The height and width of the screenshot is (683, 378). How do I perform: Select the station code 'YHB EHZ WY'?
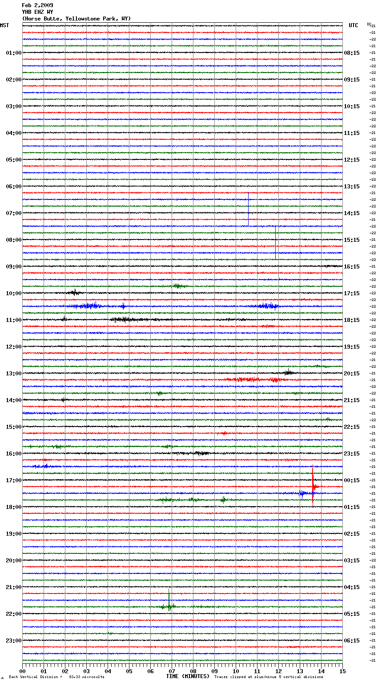37,12
